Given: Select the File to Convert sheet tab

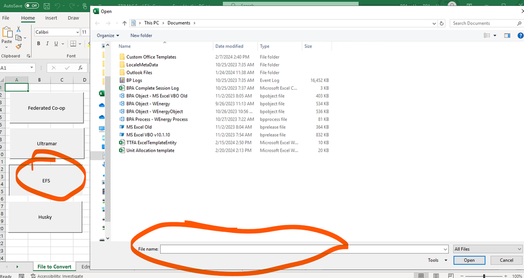Looking at the screenshot, I should tap(55, 266).
